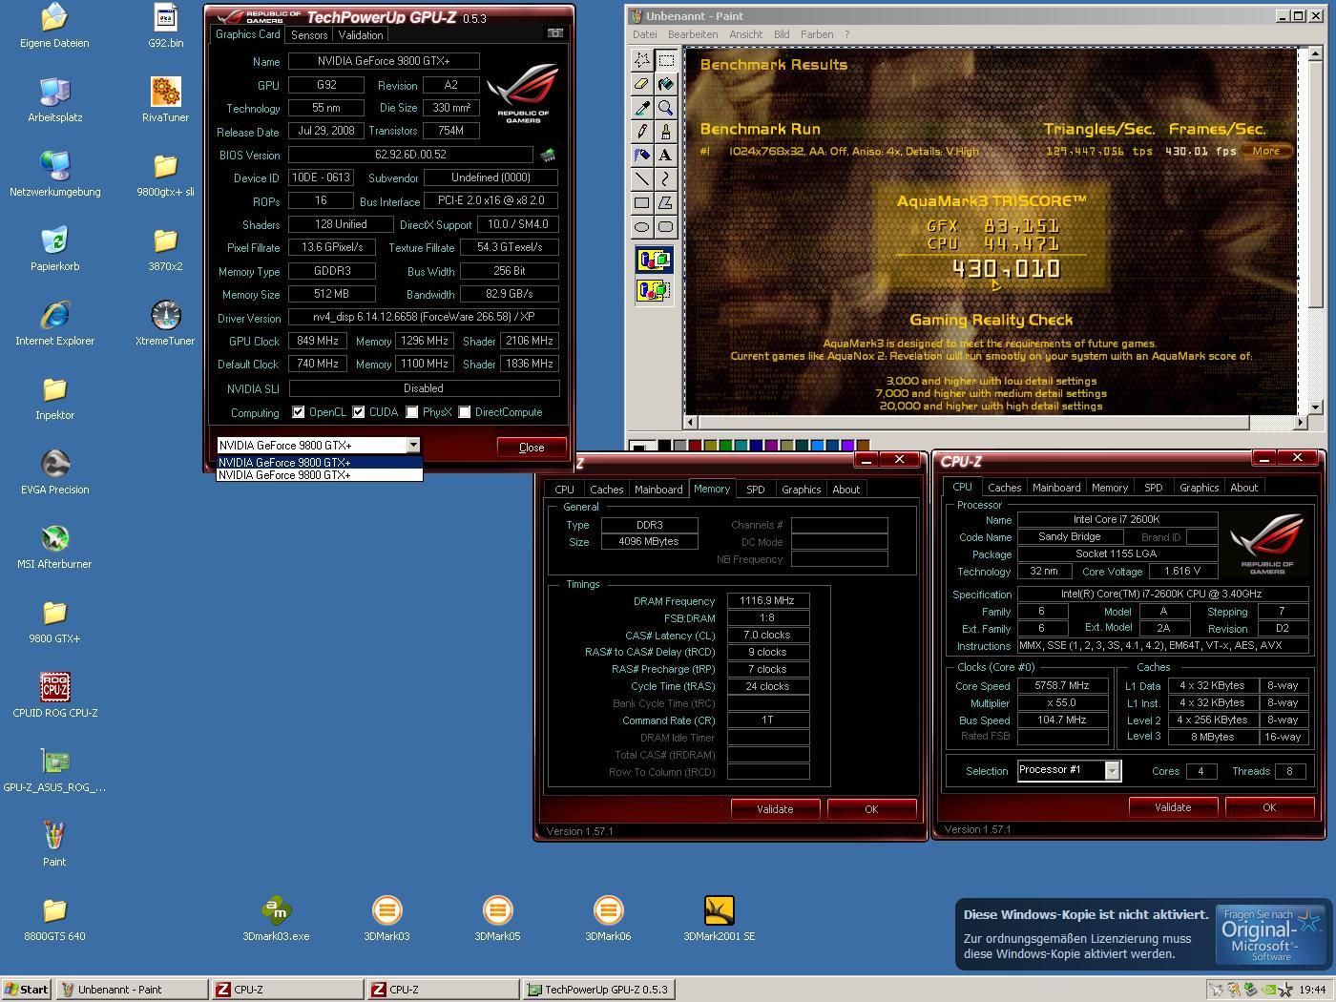Click the More button in benchmark results
1336x1002 pixels.
pyautogui.click(x=1266, y=151)
